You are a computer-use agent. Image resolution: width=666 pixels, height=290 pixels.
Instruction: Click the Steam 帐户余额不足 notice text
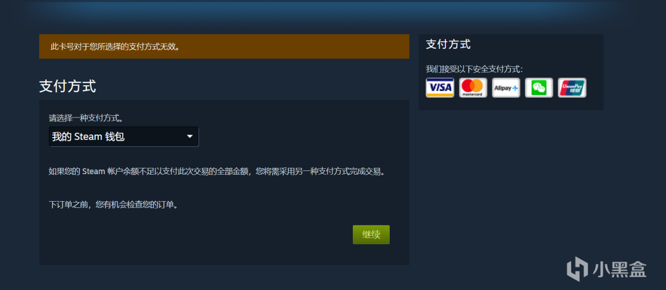pos(219,171)
